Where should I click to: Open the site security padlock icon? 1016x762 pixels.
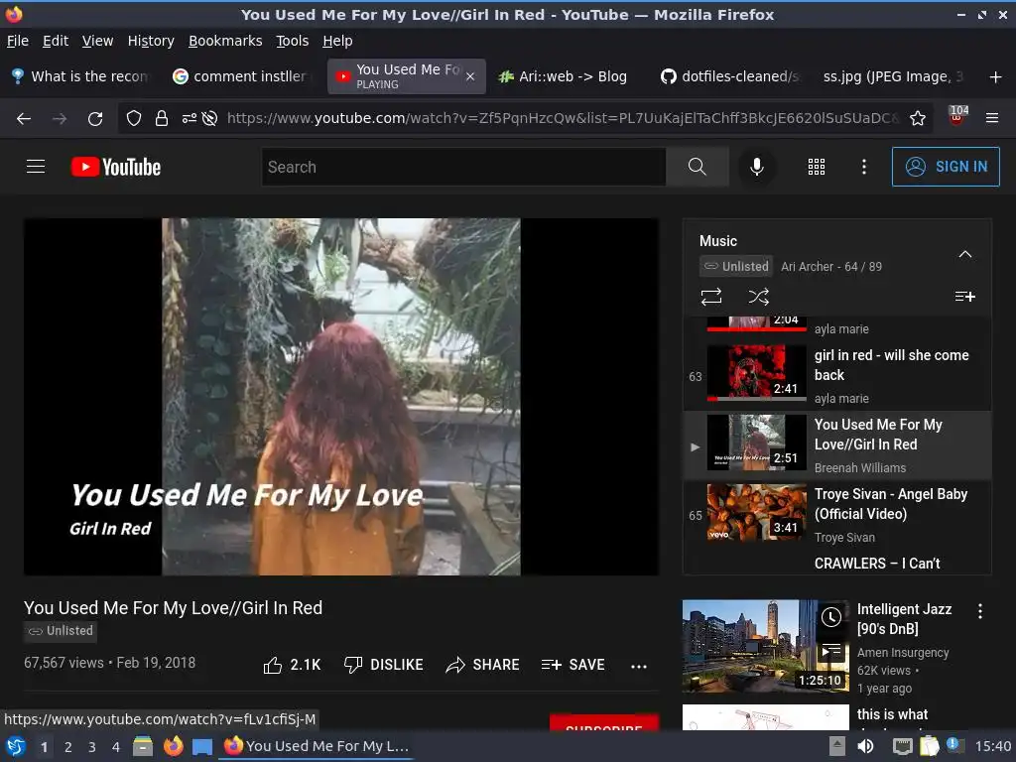[162, 119]
